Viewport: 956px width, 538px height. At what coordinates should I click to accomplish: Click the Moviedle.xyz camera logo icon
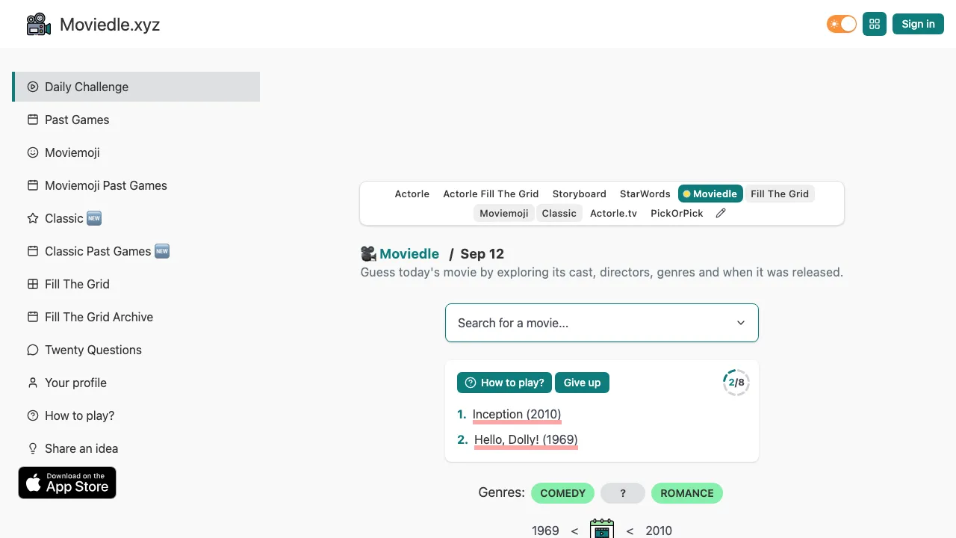point(39,24)
